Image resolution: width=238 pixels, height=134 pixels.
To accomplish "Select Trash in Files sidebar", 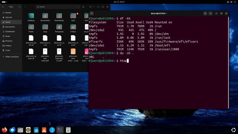I will 11,50.
